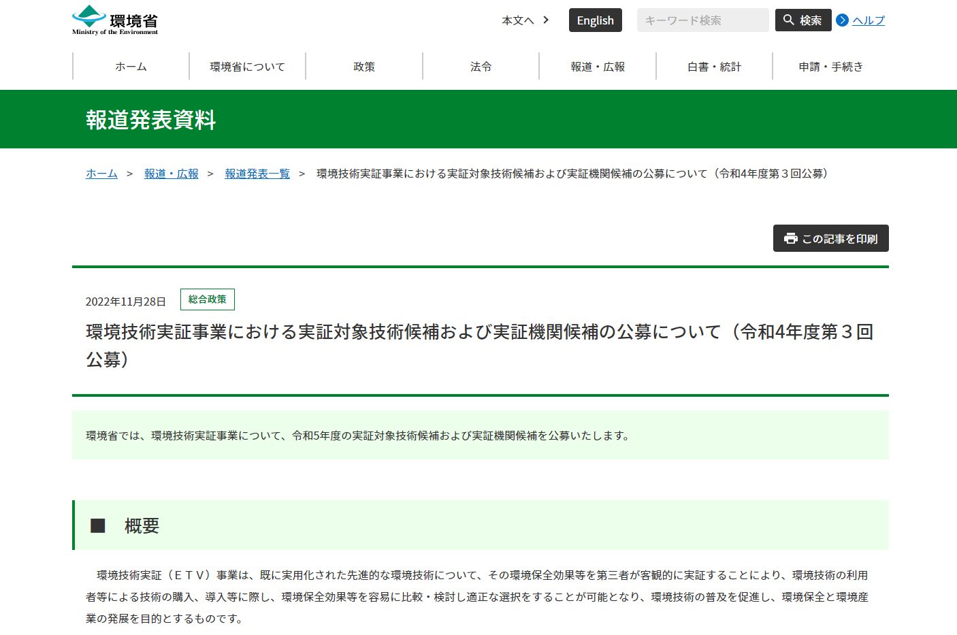This screenshot has height=635, width=957.
Task: Open the 報道発表一覧 breadcrumb link
Action: pyautogui.click(x=257, y=174)
